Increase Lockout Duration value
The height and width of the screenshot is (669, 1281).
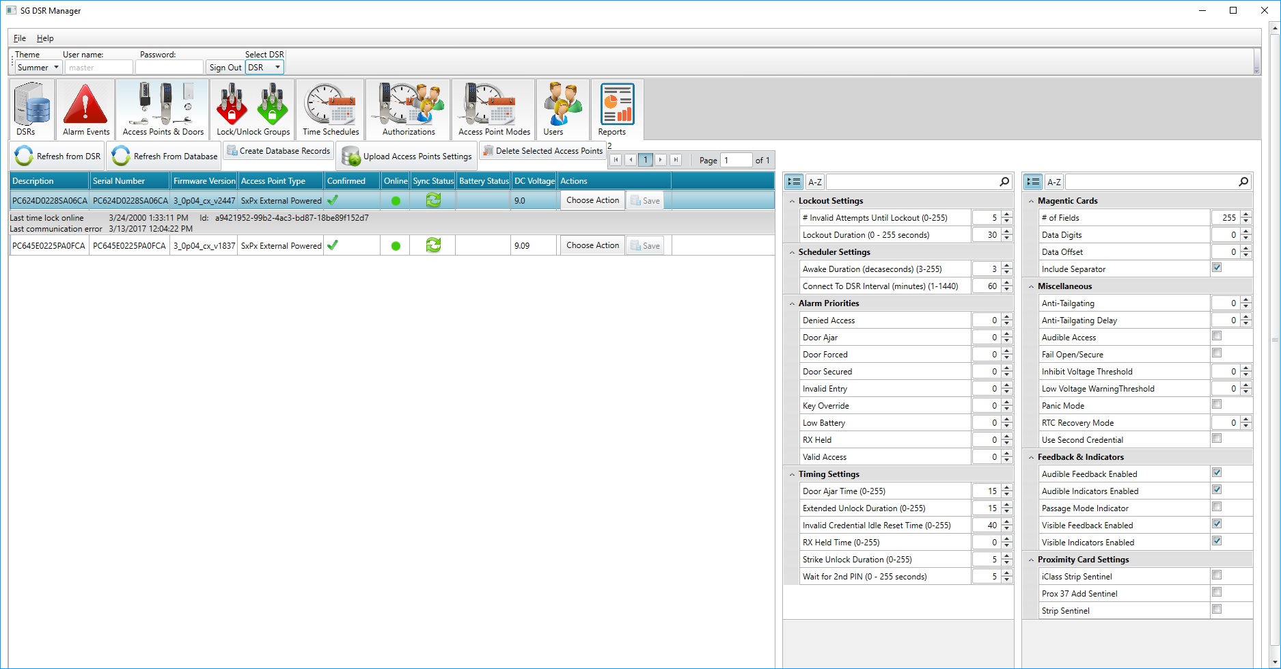pos(1006,232)
